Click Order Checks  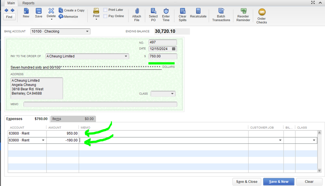[262, 16]
